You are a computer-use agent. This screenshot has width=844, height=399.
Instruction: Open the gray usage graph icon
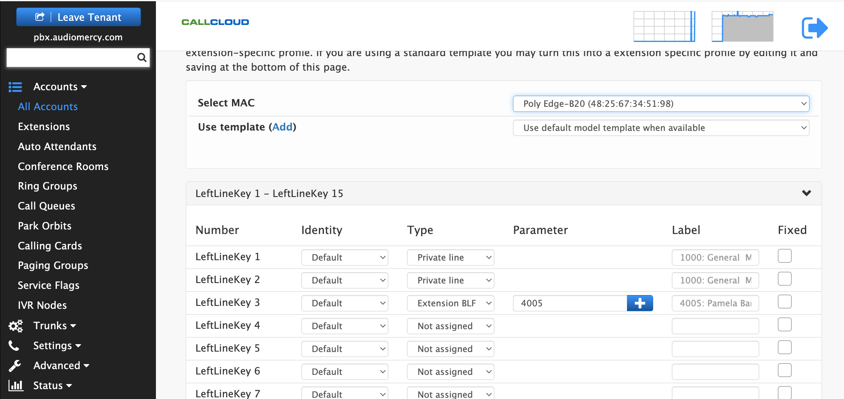pos(742,26)
